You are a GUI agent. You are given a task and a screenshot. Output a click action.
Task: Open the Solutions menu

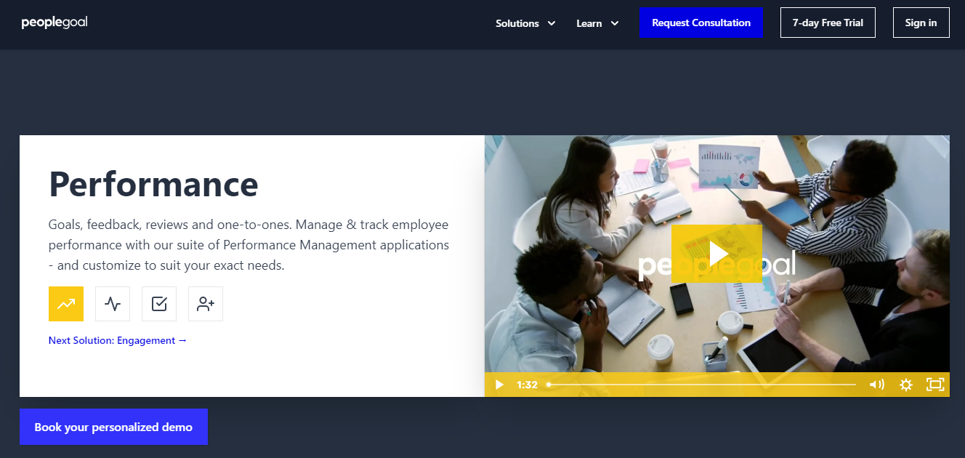pyautogui.click(x=517, y=23)
